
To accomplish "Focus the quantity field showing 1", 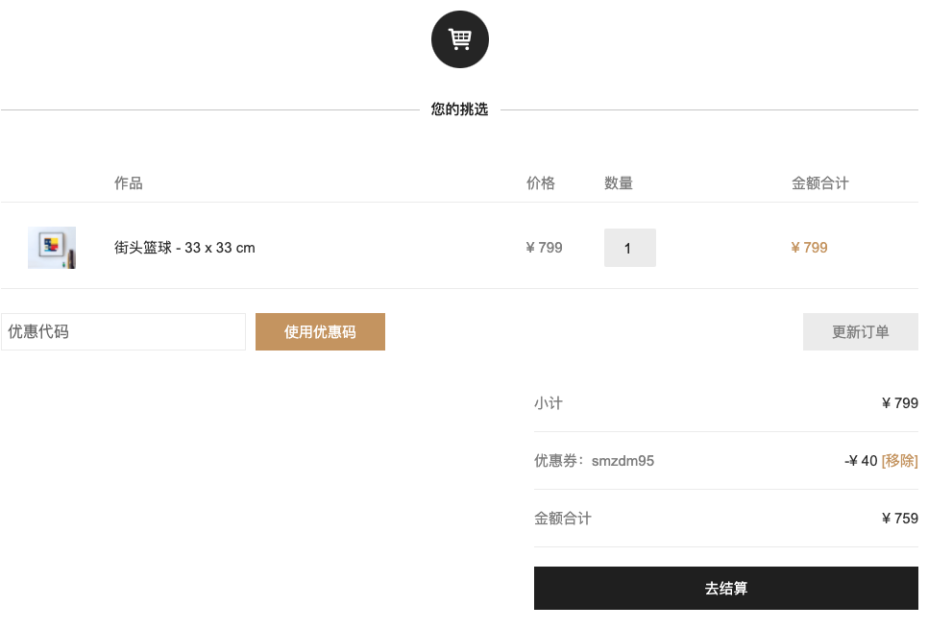I will pos(630,248).
